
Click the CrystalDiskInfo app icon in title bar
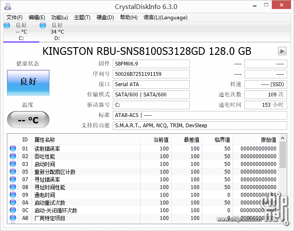click(8, 6)
